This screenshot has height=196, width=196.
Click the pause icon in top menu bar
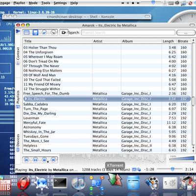coord(128,3)
